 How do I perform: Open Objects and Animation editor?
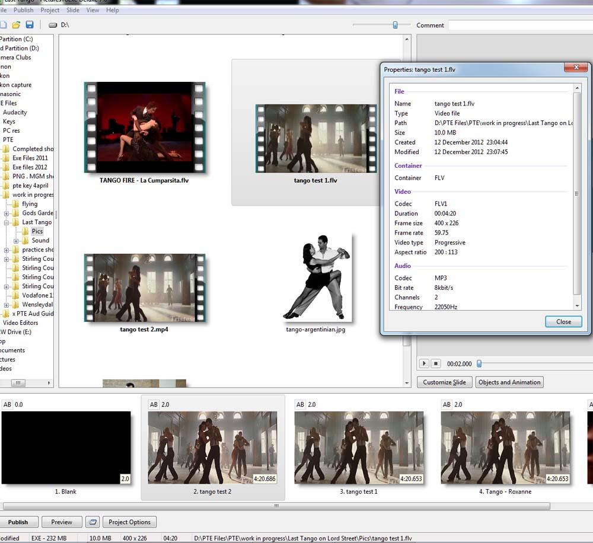coord(509,382)
